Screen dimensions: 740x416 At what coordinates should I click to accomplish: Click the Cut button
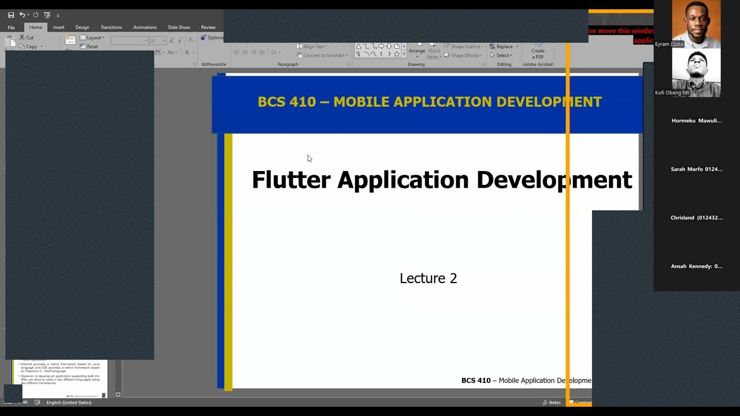pos(27,38)
